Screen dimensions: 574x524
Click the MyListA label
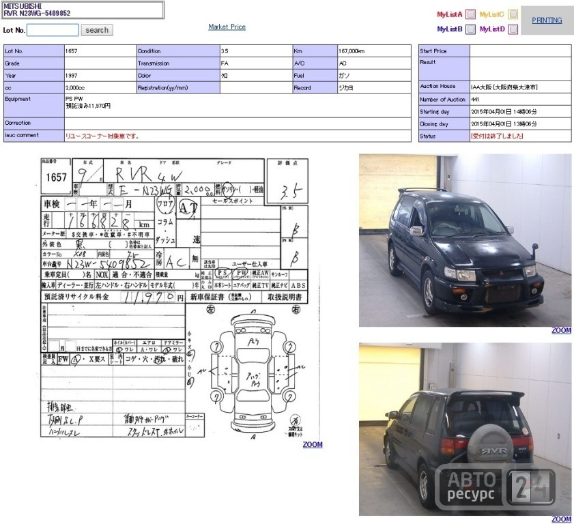coord(450,14)
